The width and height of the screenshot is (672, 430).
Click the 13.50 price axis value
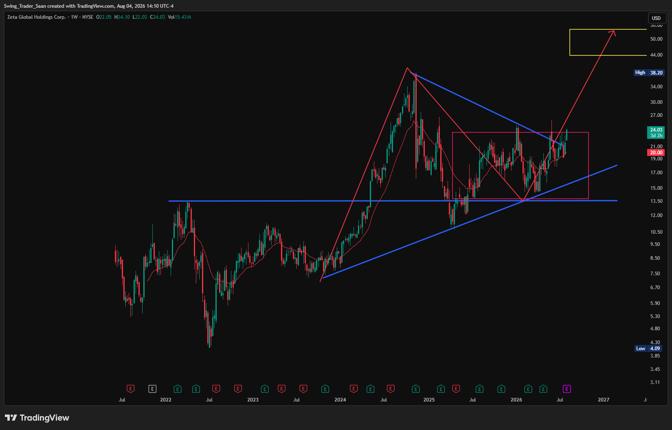(x=656, y=201)
